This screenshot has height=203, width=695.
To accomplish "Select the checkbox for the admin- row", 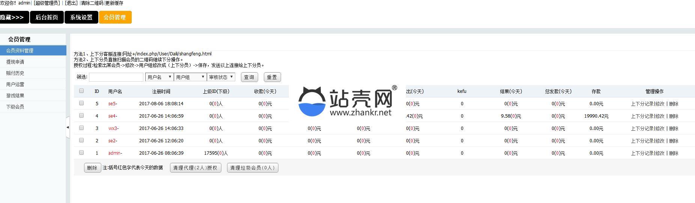I will pyautogui.click(x=81, y=152).
